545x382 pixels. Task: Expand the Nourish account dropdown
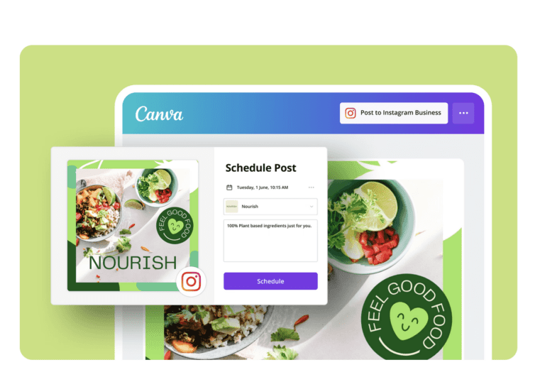[x=270, y=207]
